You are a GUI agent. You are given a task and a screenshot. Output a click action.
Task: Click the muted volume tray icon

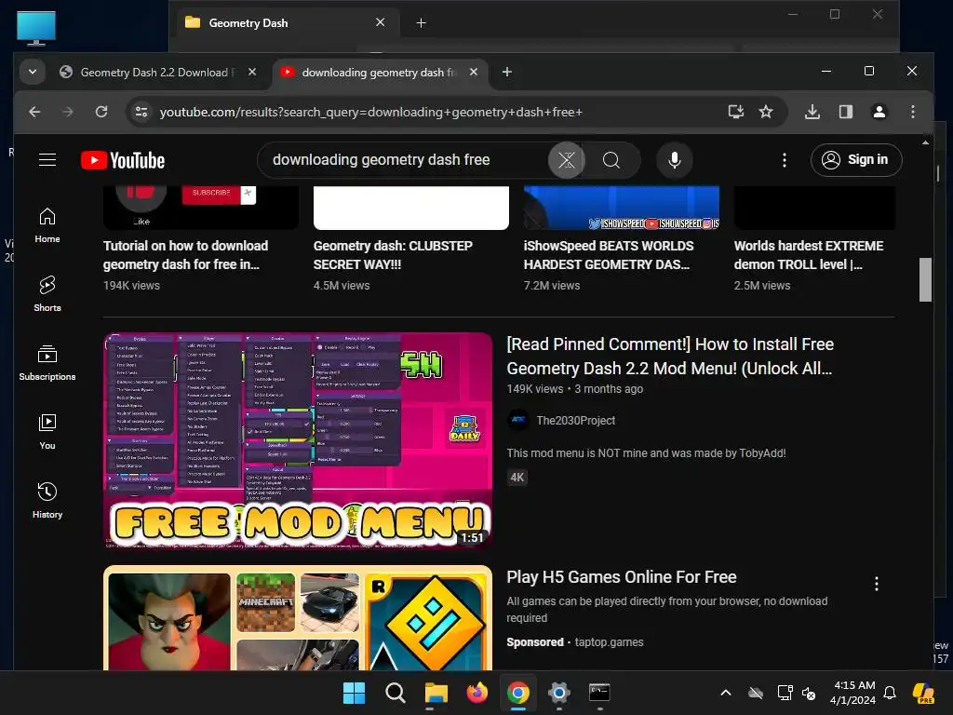point(809,693)
